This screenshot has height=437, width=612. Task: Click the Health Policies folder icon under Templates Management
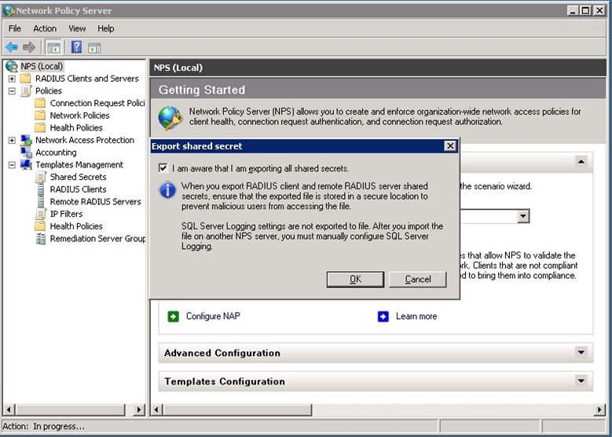click(40, 226)
